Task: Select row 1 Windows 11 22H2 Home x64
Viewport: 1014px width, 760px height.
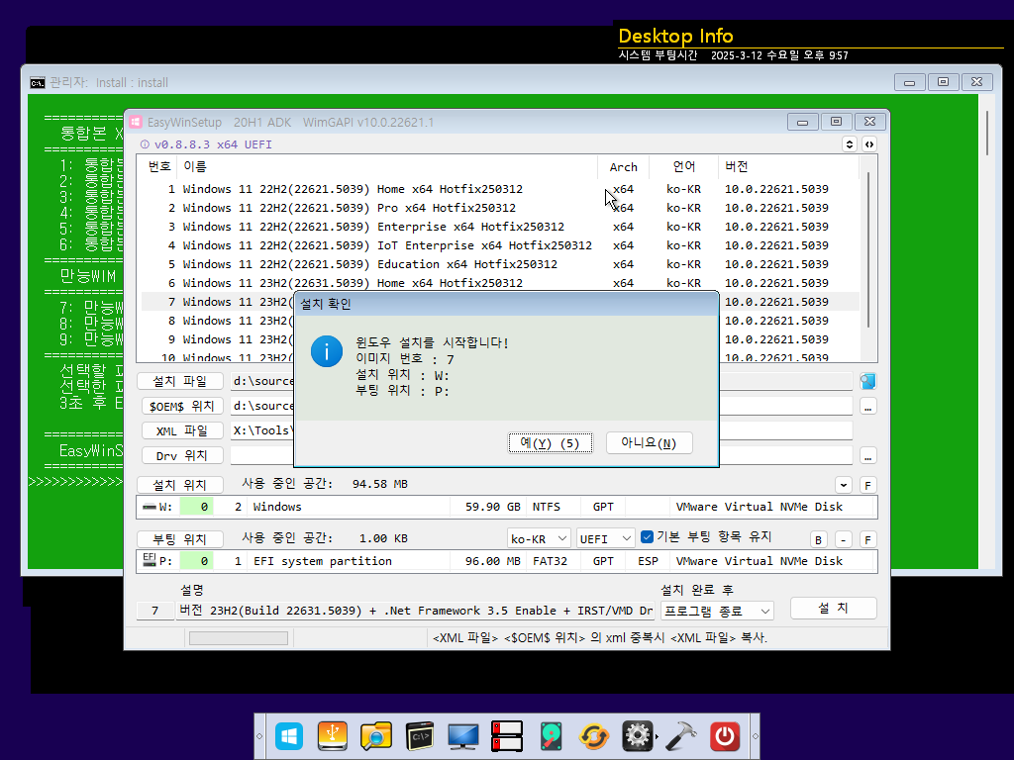Action: [x=500, y=189]
